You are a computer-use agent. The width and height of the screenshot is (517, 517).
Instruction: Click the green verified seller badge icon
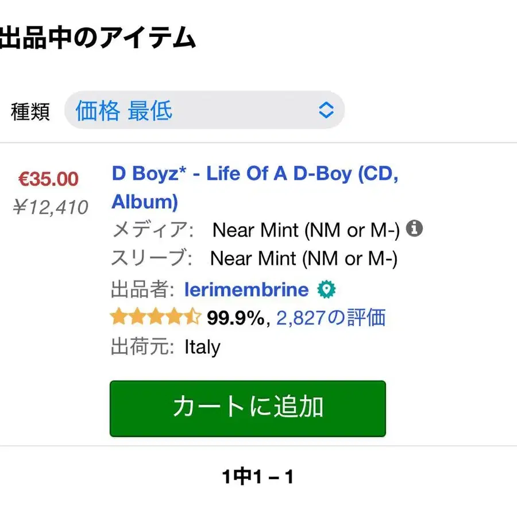pos(326,290)
